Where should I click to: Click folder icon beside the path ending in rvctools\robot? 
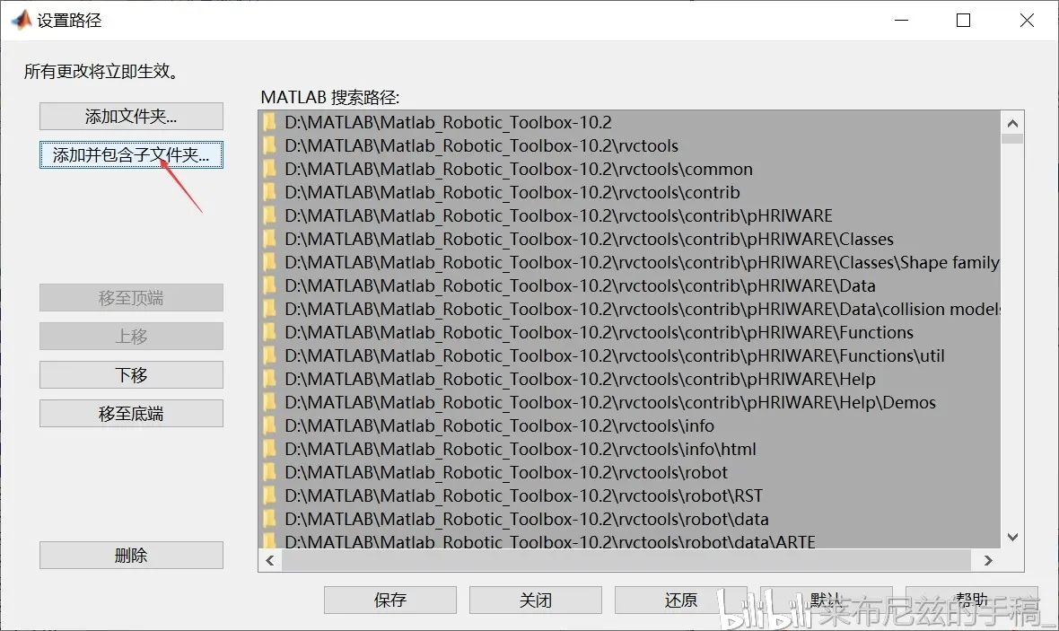coord(269,471)
